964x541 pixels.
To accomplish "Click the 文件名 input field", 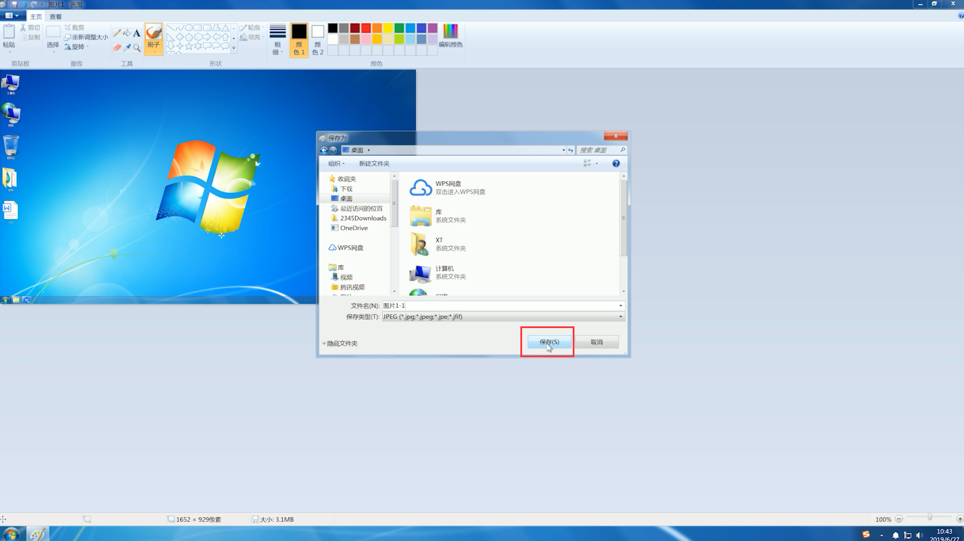I will [503, 305].
